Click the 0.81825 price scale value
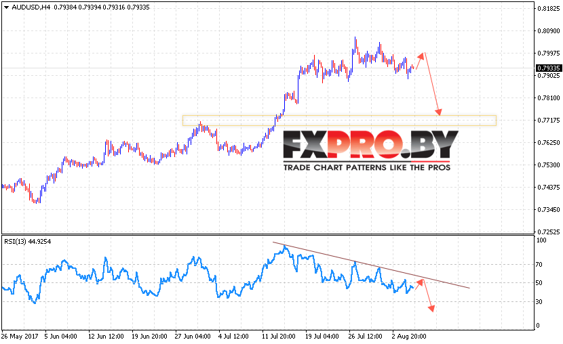The height and width of the screenshot is (344, 563). [549, 9]
